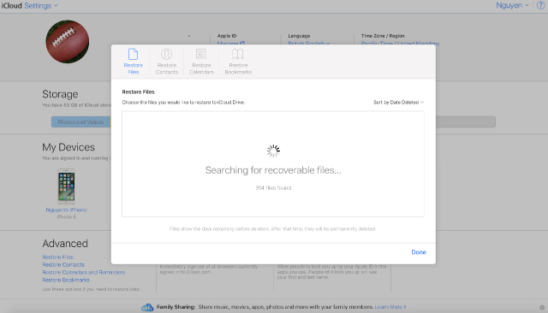Image resolution: width=548 pixels, height=313 pixels.
Task: Click Restore Bookmarks link under Advanced
Action: click(66, 280)
